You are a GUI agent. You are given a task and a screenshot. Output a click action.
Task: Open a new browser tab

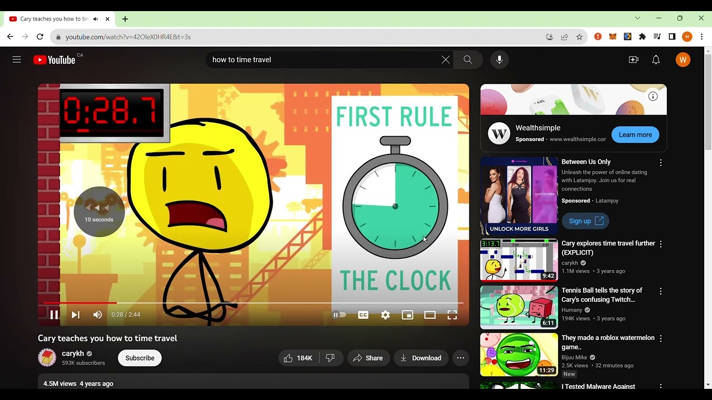(125, 19)
